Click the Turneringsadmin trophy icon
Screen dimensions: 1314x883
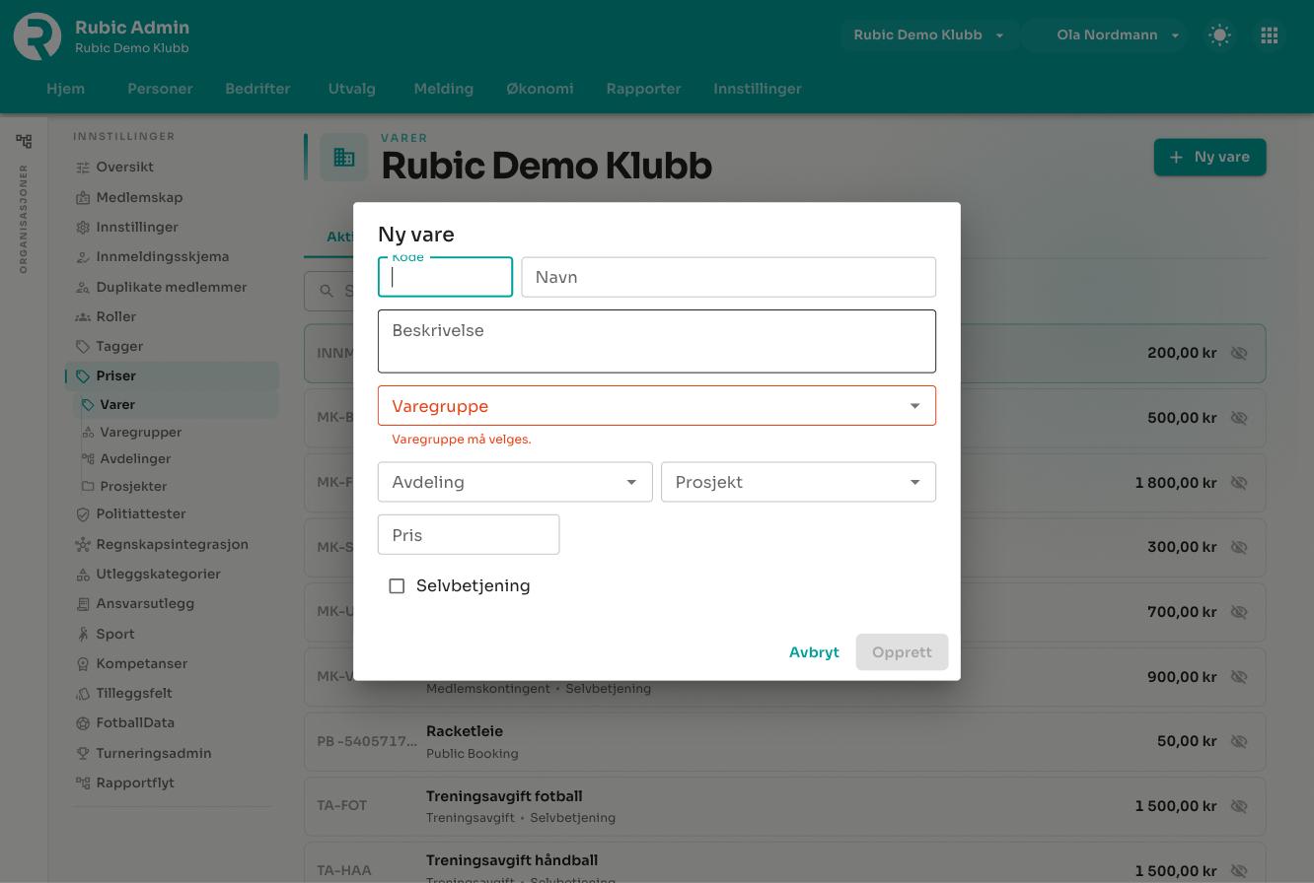coord(83,753)
